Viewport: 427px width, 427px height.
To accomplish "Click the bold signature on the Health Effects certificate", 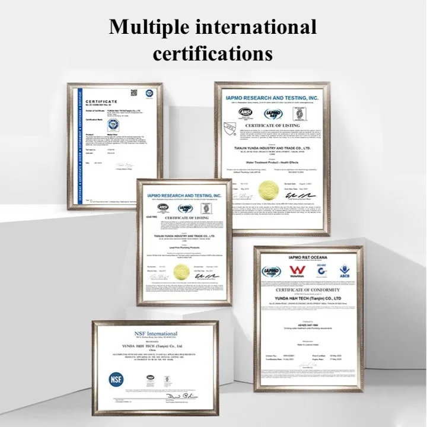I will point(300,196).
